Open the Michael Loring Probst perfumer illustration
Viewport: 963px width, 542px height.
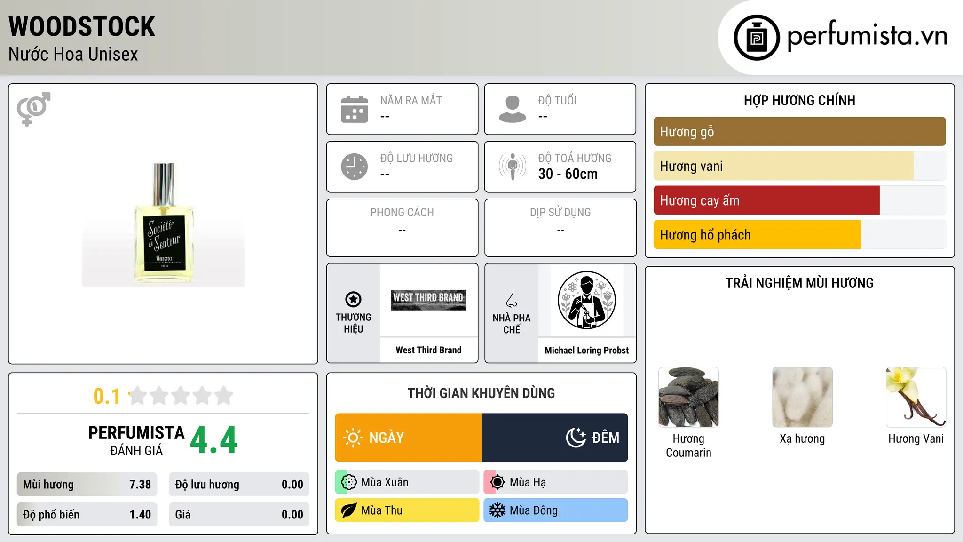(x=586, y=300)
